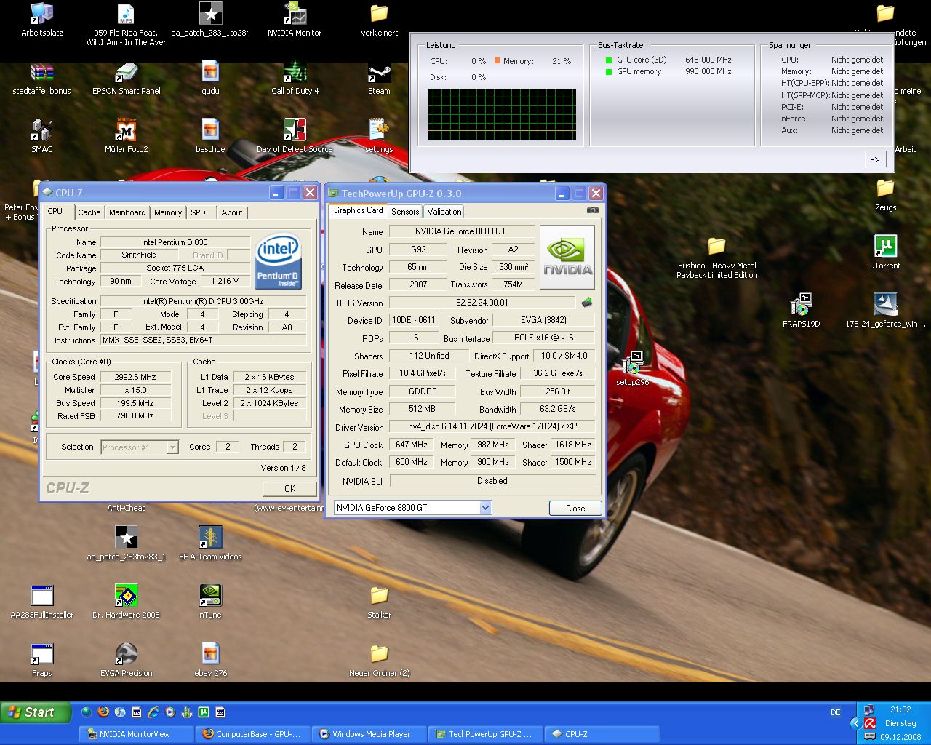Open the SPD tab in CPU-Z
Viewport: 931px width, 745px height.
point(198,212)
